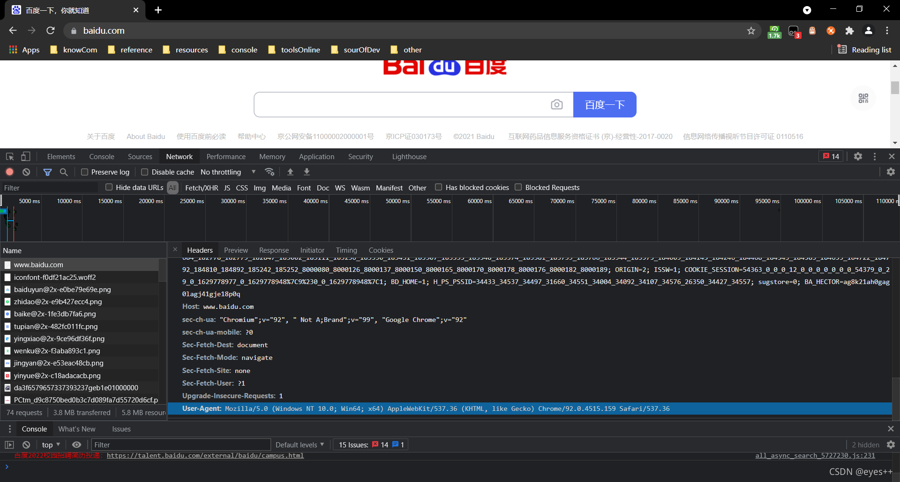900x482 pixels.
Task: Click console Filter input field
Action: click(x=181, y=445)
